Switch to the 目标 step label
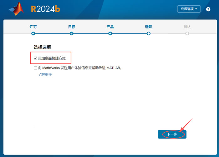The height and width of the screenshot is (157, 219). [72, 27]
